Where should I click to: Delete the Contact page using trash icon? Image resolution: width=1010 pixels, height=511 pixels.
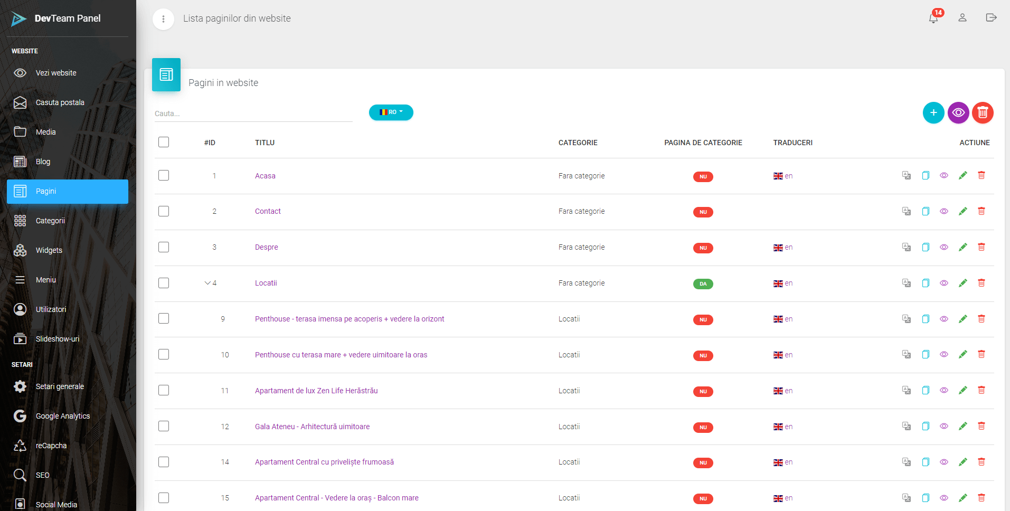point(981,211)
